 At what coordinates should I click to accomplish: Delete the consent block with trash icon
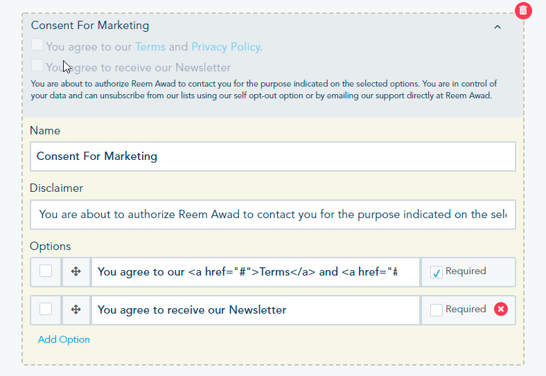pos(523,10)
